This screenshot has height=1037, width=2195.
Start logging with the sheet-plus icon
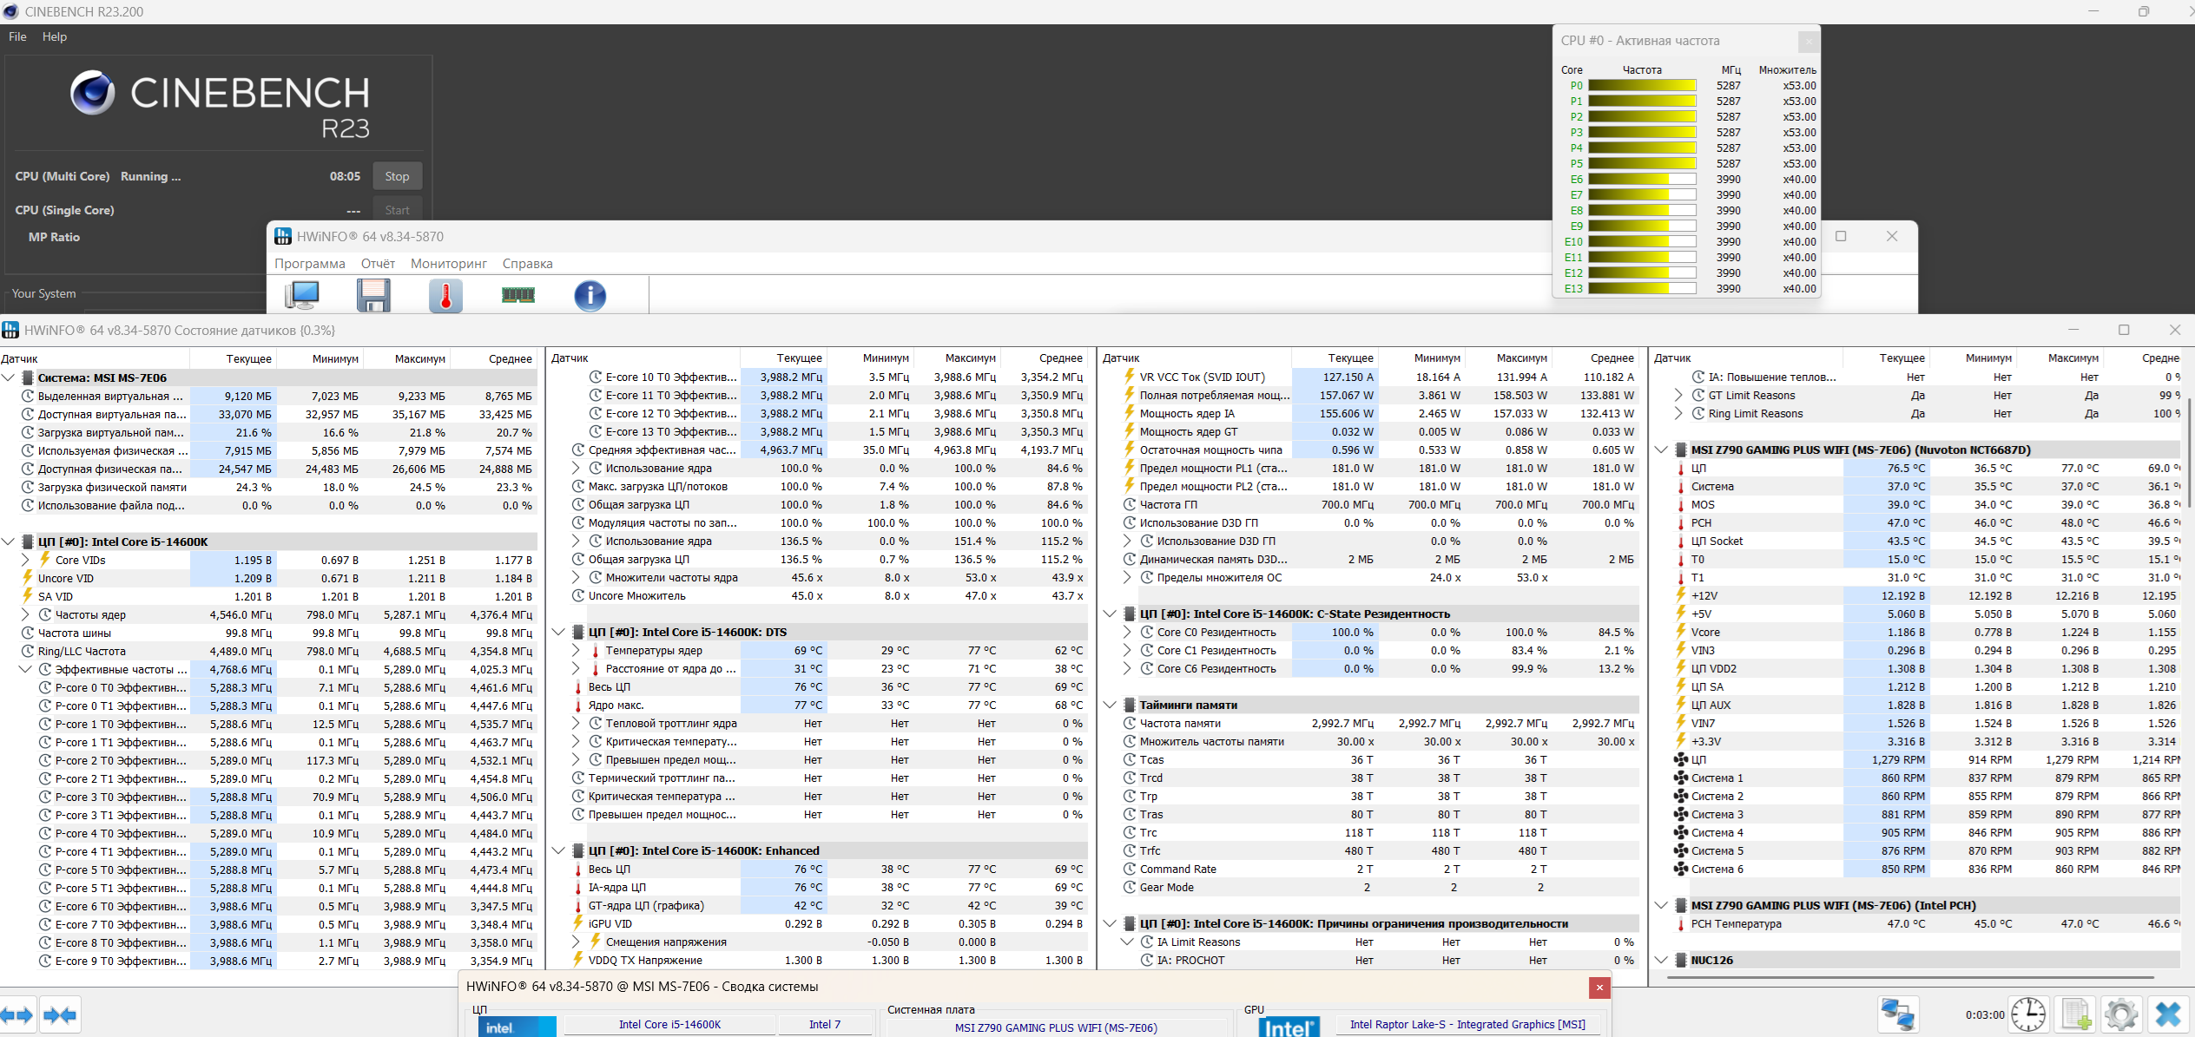[x=2075, y=1014]
